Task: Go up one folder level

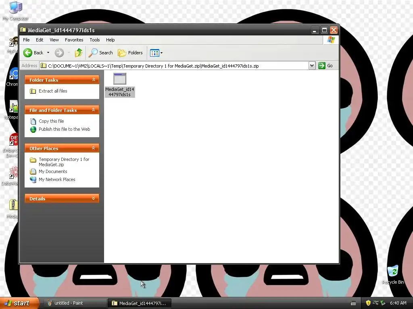Action: tap(79, 53)
